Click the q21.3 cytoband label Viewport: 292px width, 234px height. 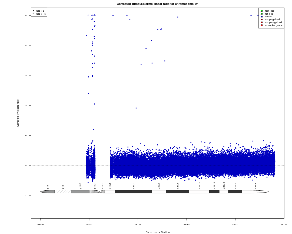[x=177, y=186]
